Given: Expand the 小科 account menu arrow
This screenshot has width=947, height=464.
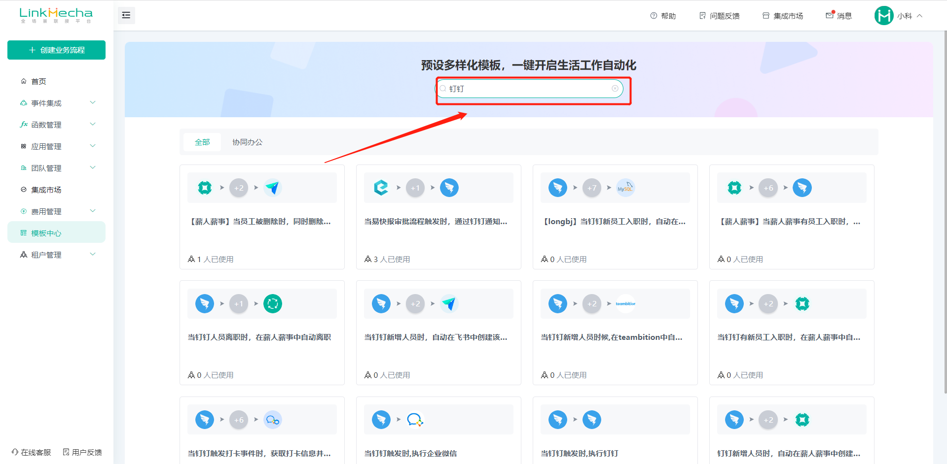Looking at the screenshot, I should 919,16.
